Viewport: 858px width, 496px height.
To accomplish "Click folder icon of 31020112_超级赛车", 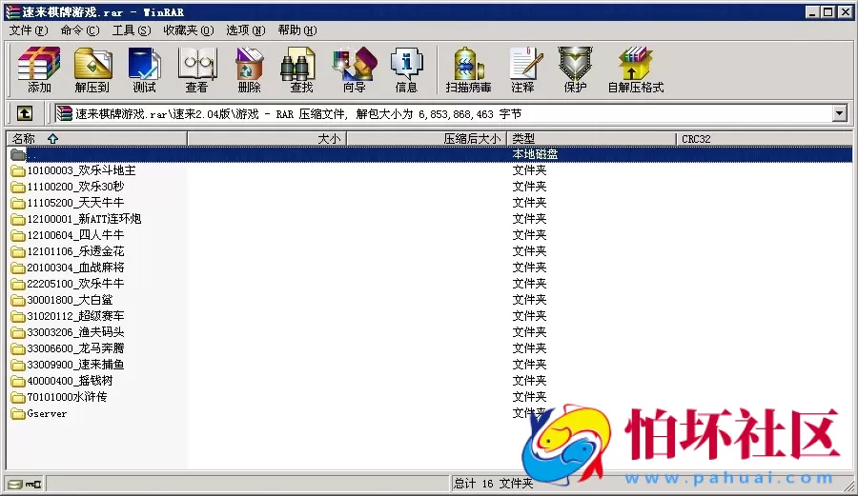I will click(x=18, y=317).
